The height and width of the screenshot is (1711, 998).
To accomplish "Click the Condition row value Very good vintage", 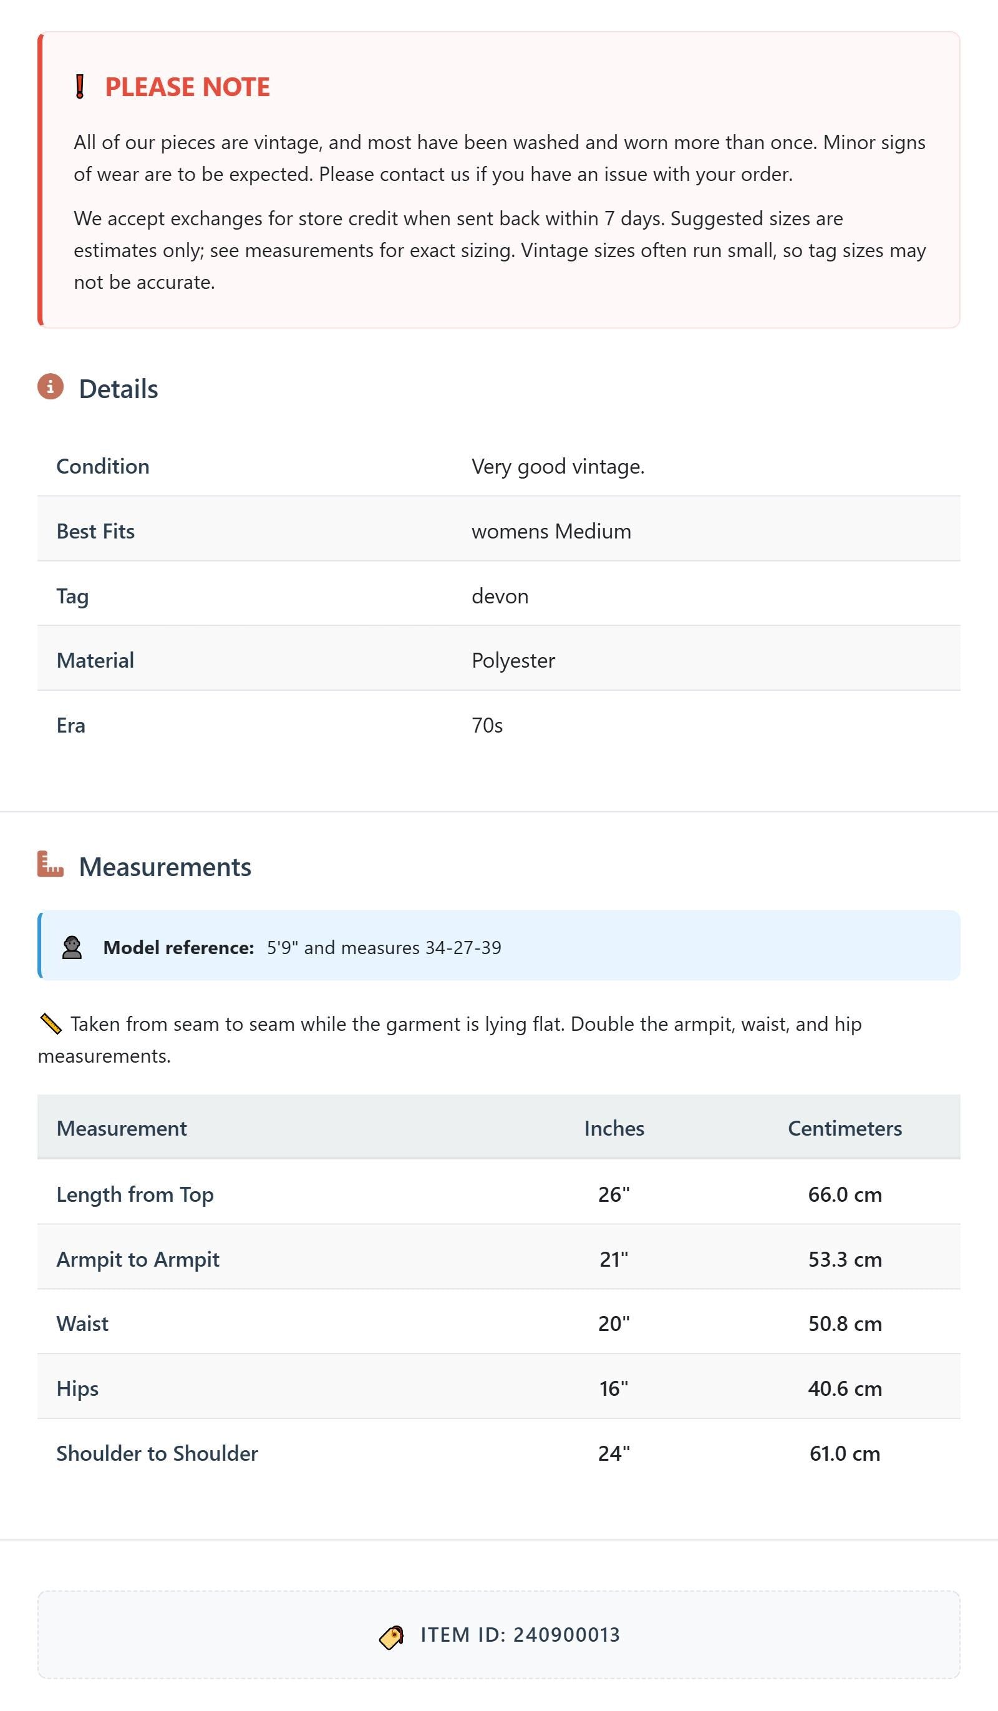I will 558,467.
